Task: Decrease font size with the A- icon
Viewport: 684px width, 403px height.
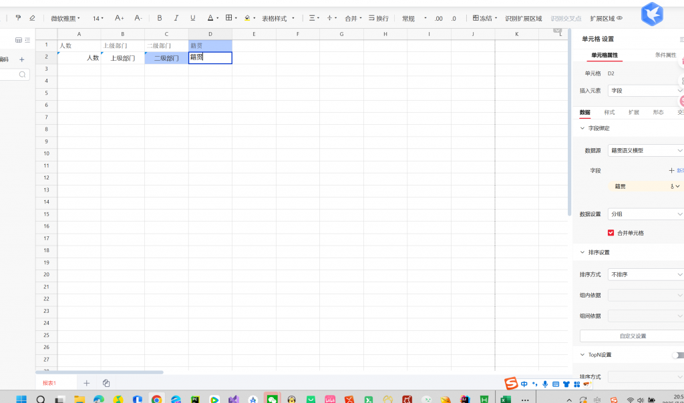Action: point(138,18)
